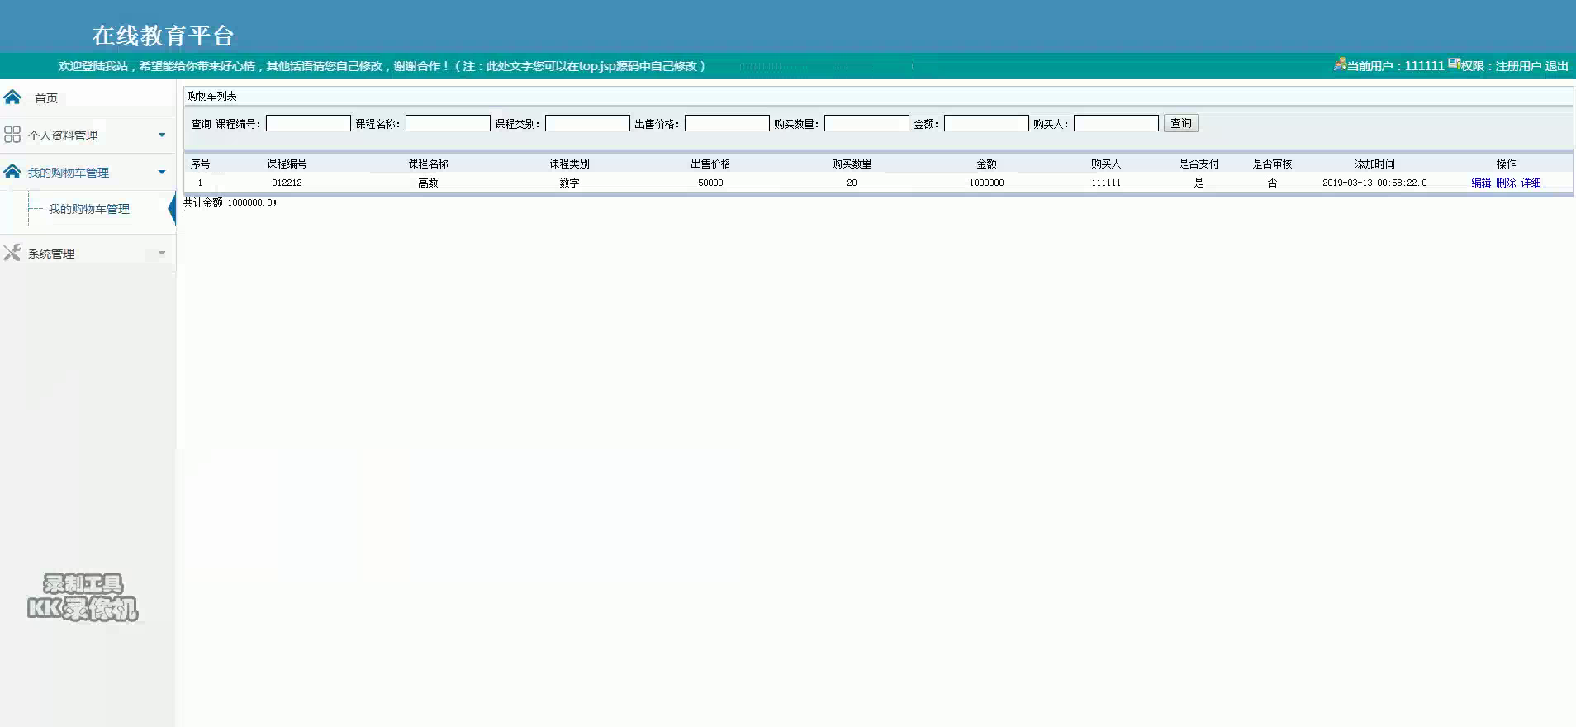Focus the 出售价格 search field
Viewport: 1576px width, 727px height.
(x=727, y=123)
